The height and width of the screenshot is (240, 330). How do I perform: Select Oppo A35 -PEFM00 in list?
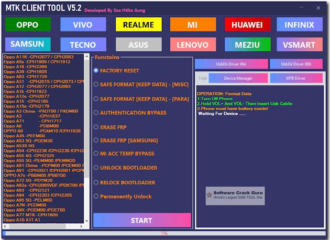24,136
